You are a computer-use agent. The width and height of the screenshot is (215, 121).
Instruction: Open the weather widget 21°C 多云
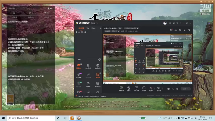[x=166, y=118]
